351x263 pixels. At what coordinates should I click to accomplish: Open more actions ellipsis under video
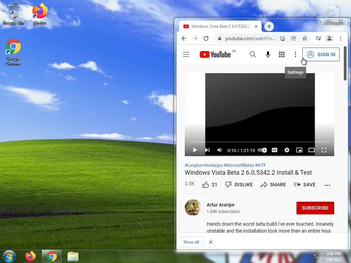(x=327, y=185)
